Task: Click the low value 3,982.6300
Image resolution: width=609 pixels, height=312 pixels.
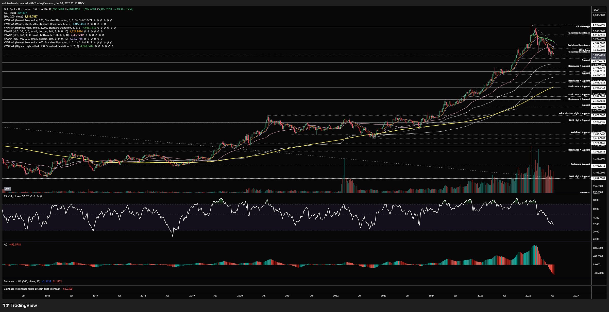Action: [x=89, y=9]
